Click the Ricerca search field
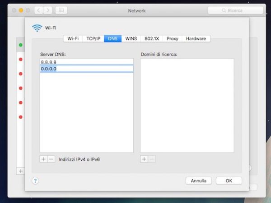 click(235, 10)
